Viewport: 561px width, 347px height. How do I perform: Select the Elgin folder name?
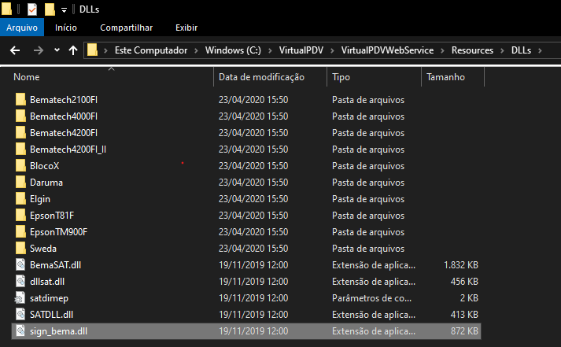tap(40, 199)
